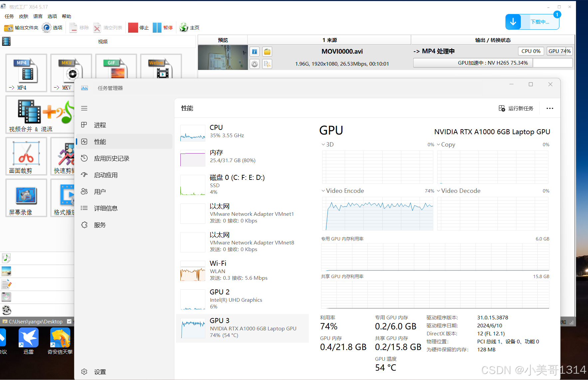The image size is (588, 380).
Task: Click the video film strip icon at panel top
Action: (x=6, y=41)
